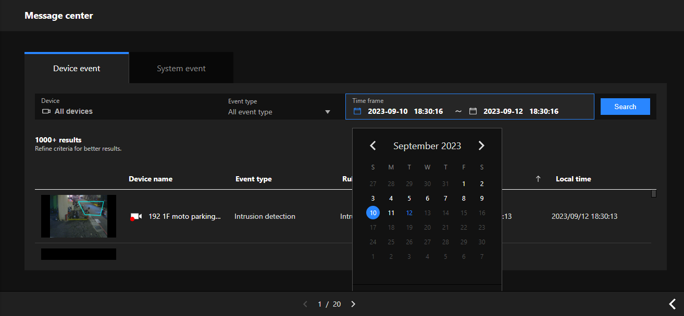684x316 pixels.
Task: Select the Device event tab
Action: coord(77,68)
